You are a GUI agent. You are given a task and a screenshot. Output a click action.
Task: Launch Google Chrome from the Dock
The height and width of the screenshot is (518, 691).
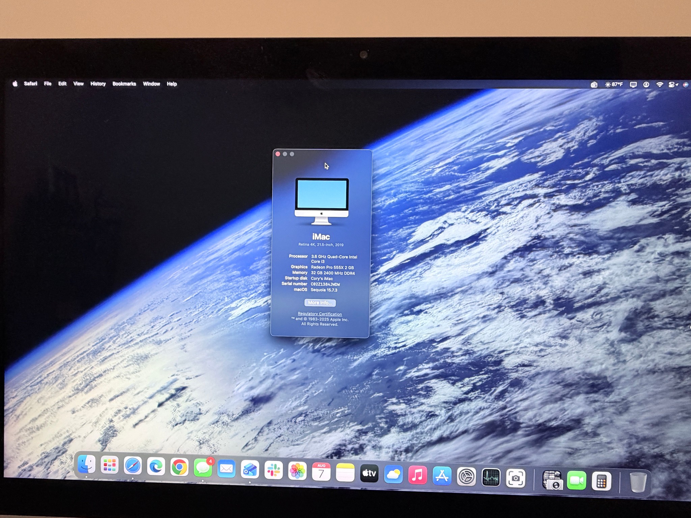tap(179, 467)
